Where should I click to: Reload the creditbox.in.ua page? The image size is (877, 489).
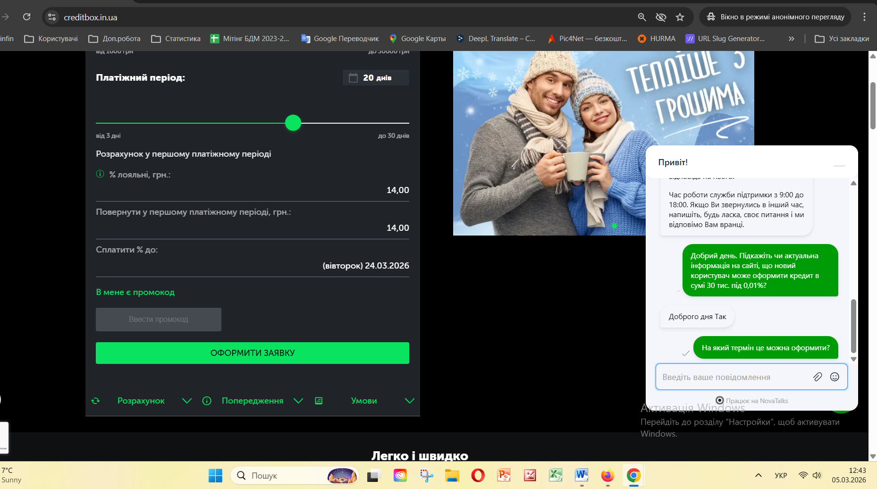click(27, 17)
